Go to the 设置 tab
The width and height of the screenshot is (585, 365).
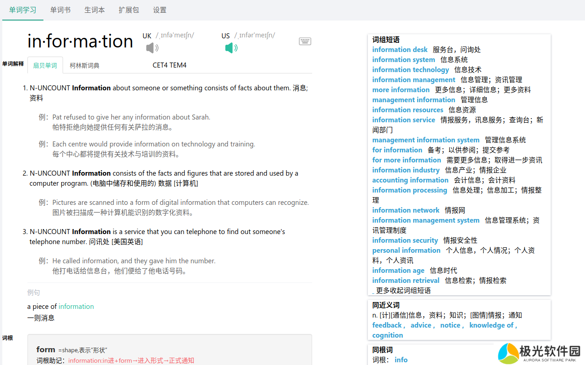160,10
